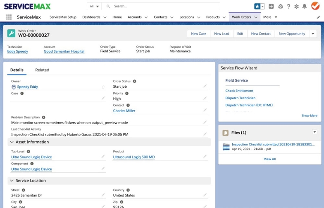Edit Order Status with pencil icon

[205, 86]
